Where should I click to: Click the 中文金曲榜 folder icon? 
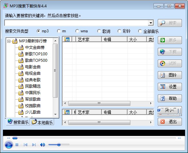[21, 48]
